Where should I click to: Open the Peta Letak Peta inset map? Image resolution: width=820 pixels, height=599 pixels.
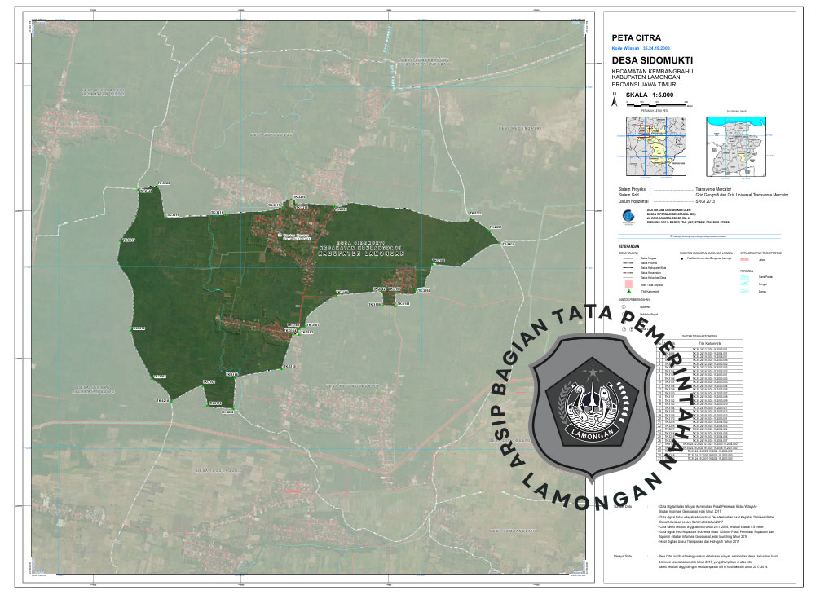point(655,145)
